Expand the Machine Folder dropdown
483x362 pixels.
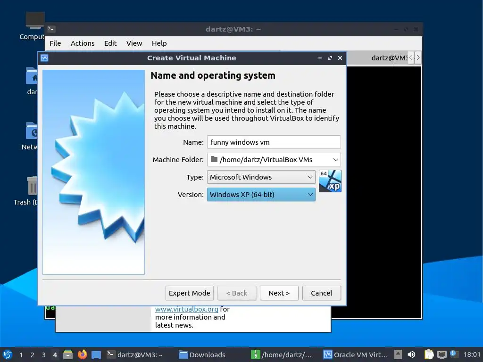336,159
